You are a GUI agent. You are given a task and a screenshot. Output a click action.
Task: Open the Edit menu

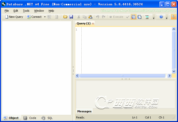pos(16,11)
